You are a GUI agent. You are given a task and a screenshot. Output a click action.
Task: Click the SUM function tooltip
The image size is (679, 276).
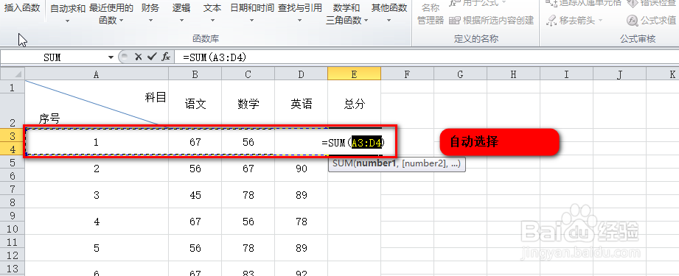tap(397, 164)
